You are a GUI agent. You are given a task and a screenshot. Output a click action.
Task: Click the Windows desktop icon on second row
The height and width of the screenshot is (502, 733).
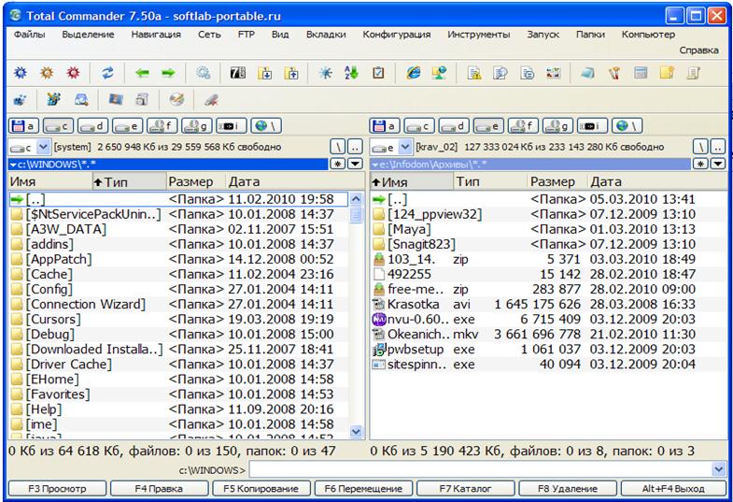(x=116, y=100)
